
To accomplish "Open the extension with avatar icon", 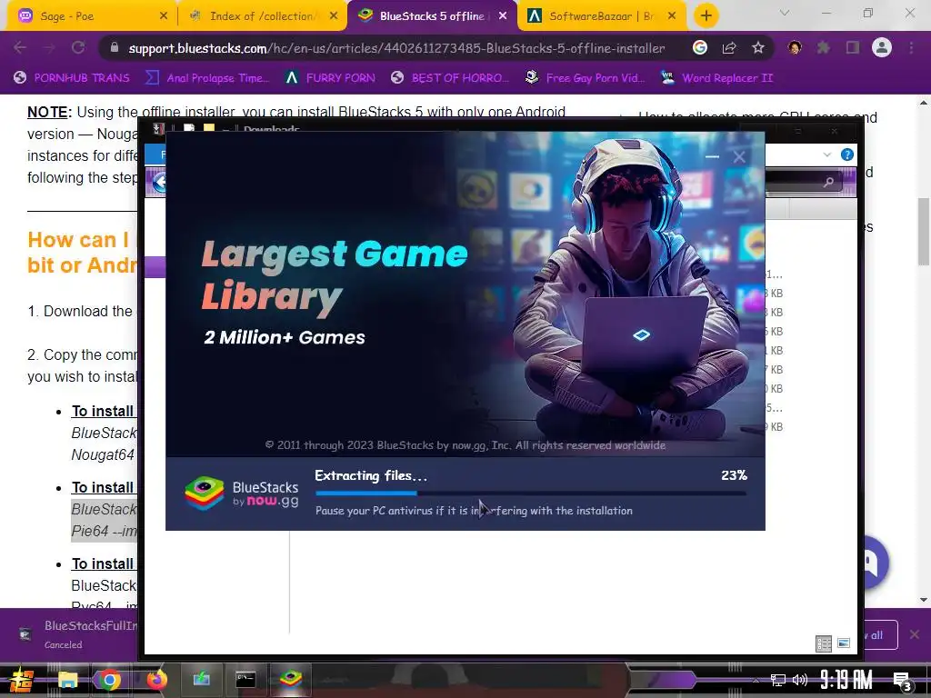I will (x=795, y=47).
